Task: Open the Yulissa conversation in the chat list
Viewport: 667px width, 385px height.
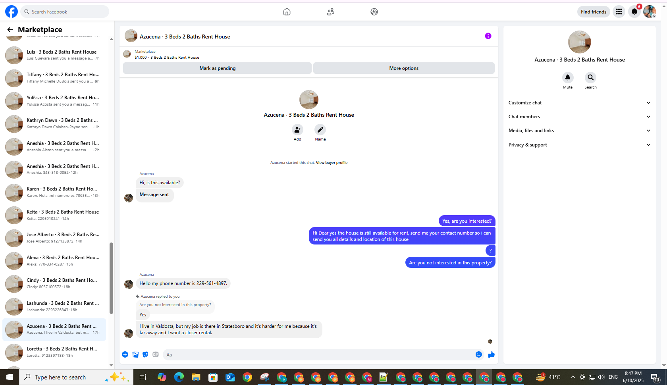Action: pos(54,101)
